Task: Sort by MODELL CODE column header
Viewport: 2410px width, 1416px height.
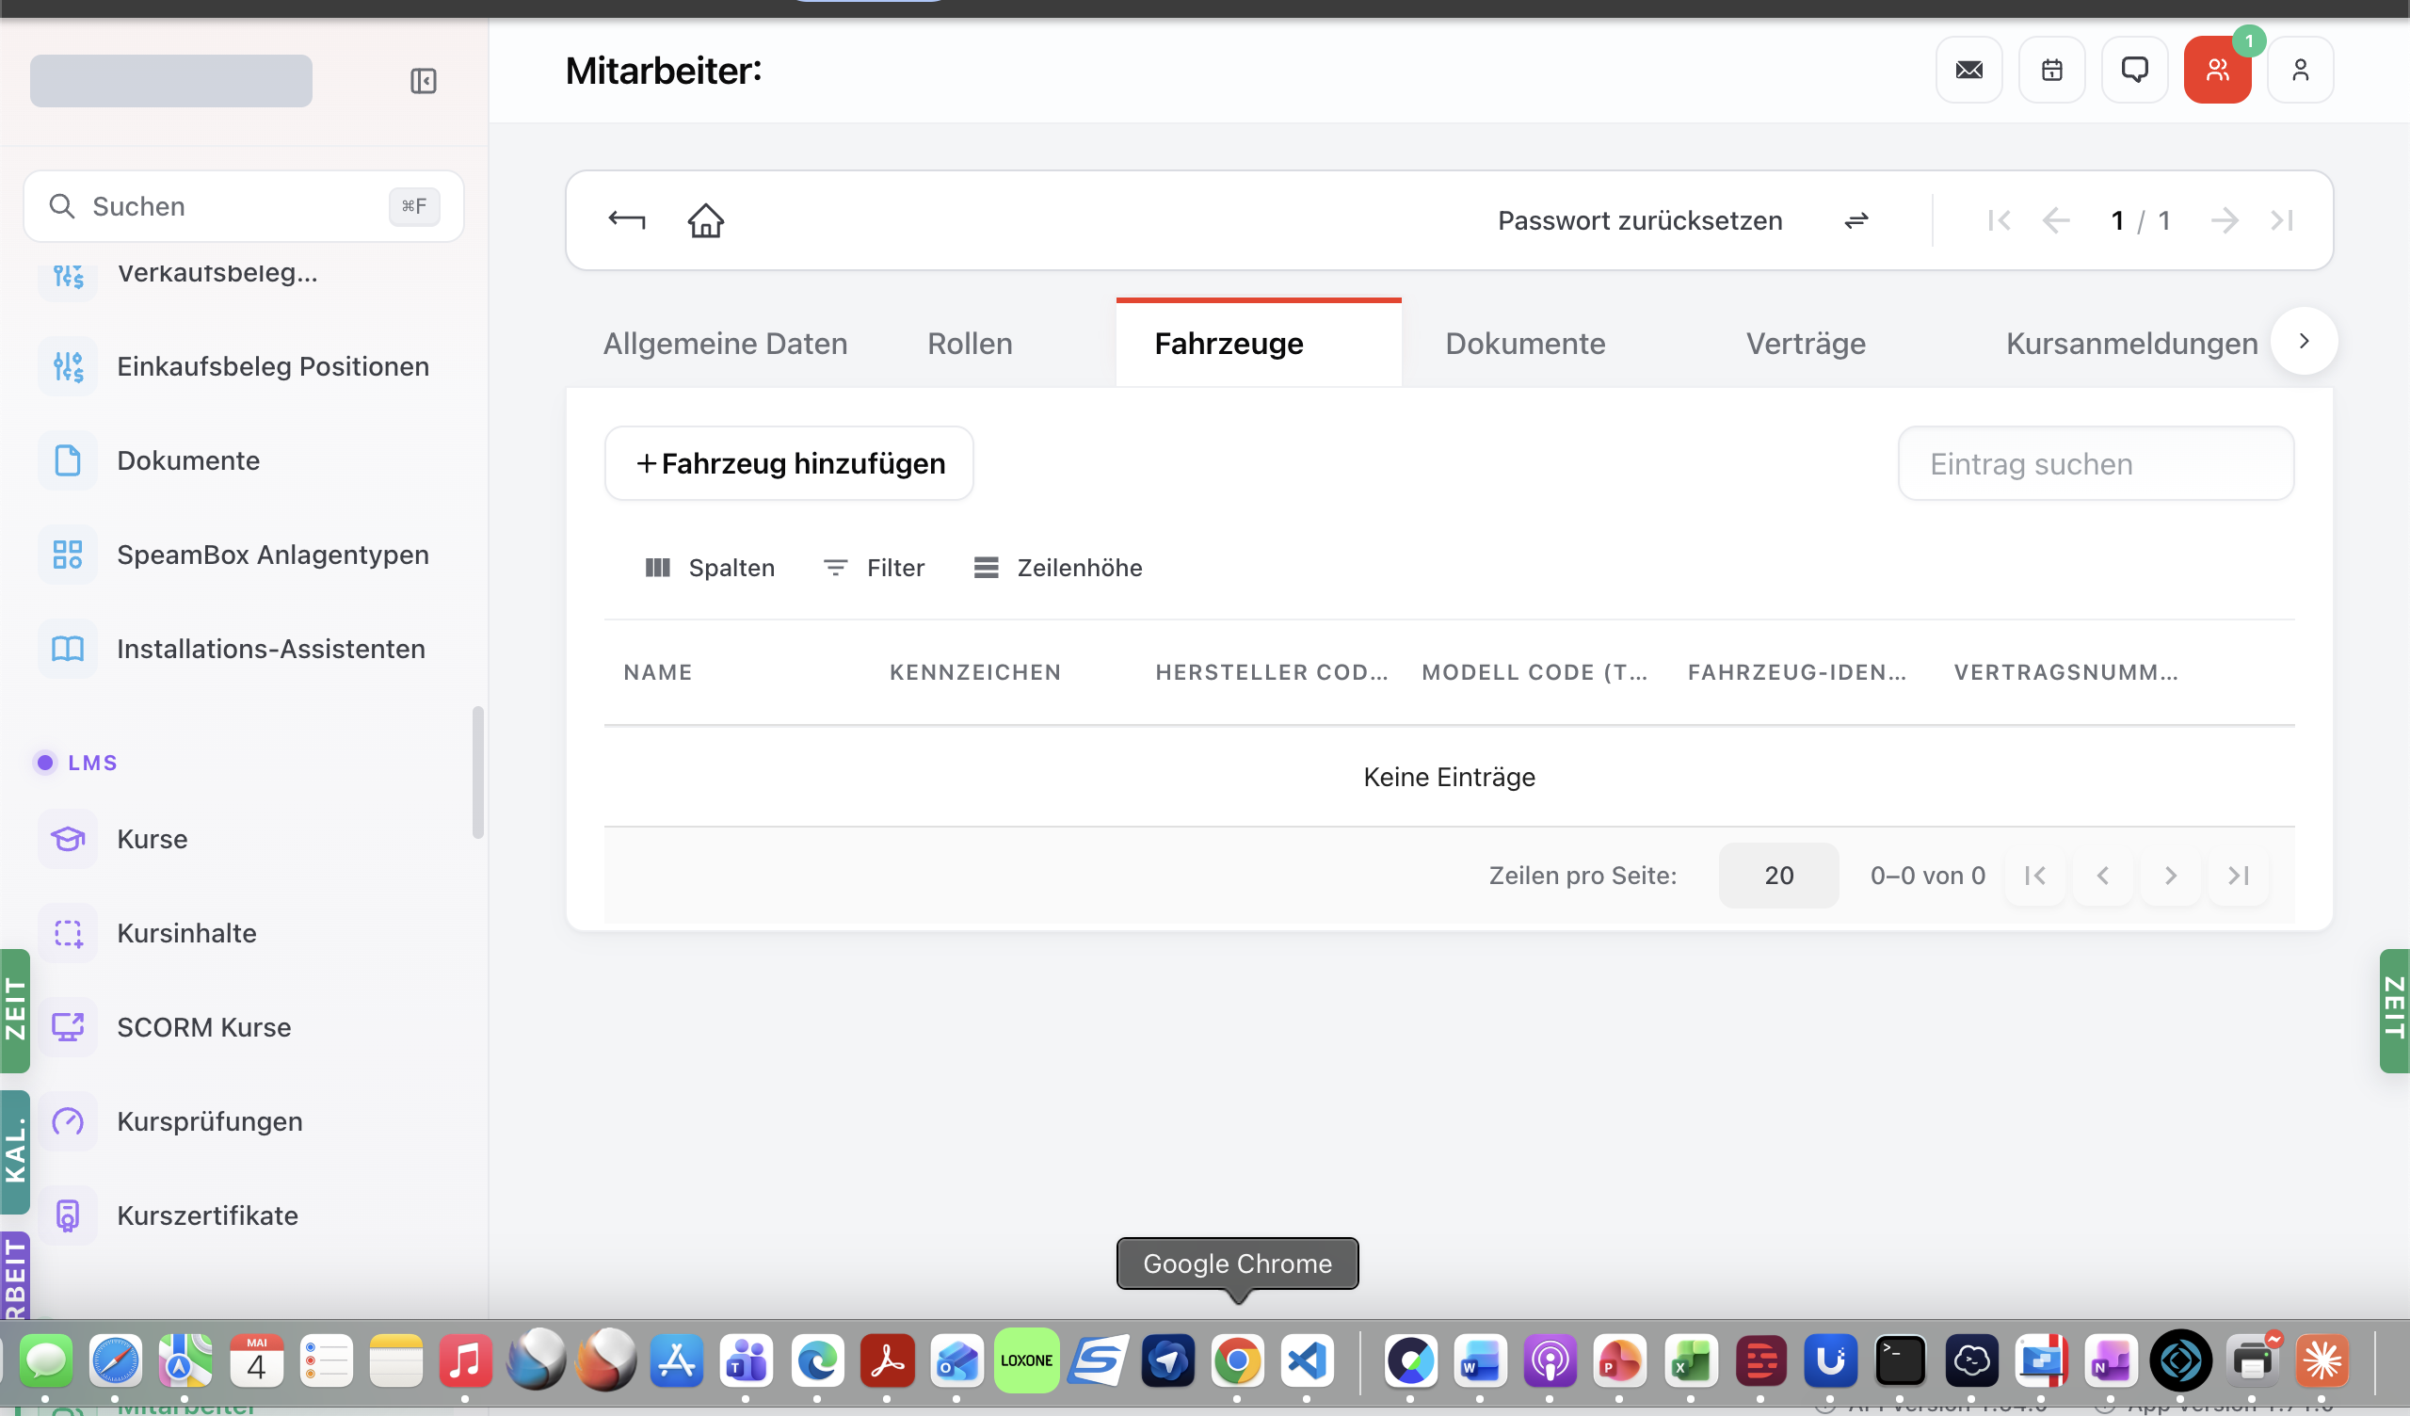Action: tap(1534, 672)
